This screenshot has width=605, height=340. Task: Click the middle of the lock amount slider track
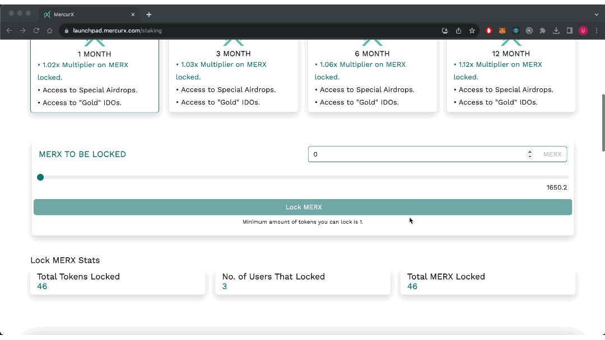303,177
